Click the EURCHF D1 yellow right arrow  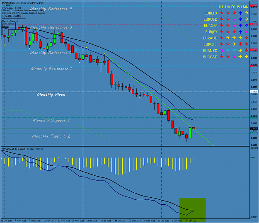click(234, 44)
